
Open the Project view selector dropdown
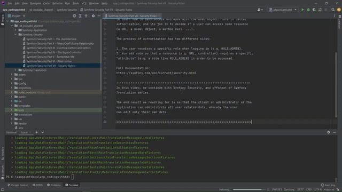click(x=17, y=16)
